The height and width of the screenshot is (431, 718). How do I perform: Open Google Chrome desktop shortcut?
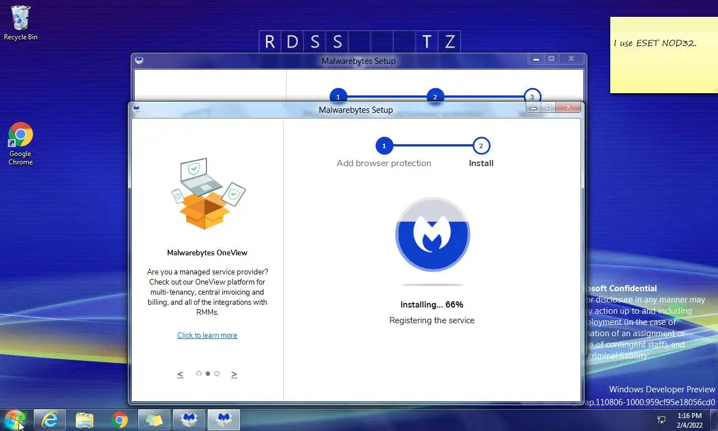(x=21, y=144)
